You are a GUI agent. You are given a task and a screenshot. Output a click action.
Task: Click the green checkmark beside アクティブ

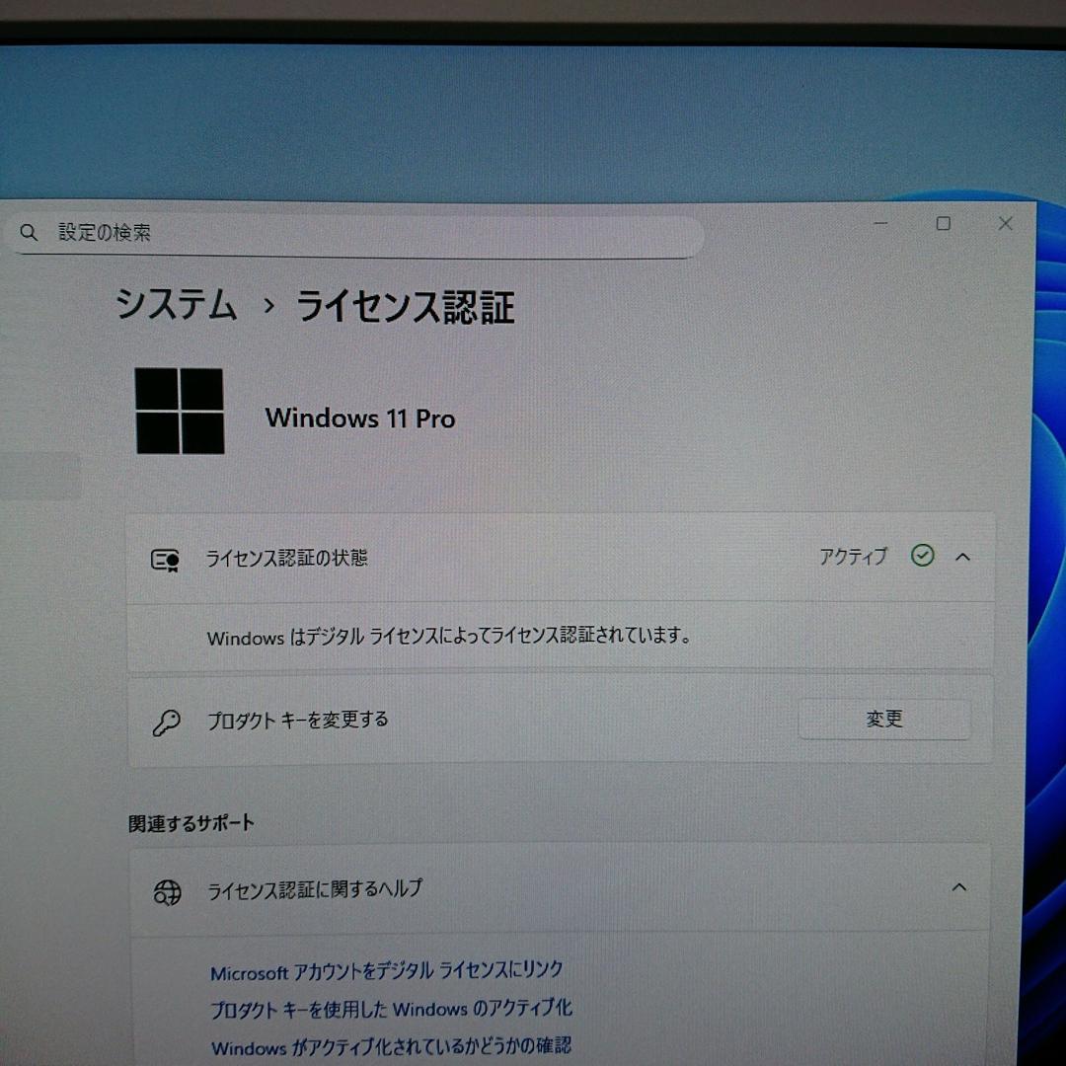922,556
